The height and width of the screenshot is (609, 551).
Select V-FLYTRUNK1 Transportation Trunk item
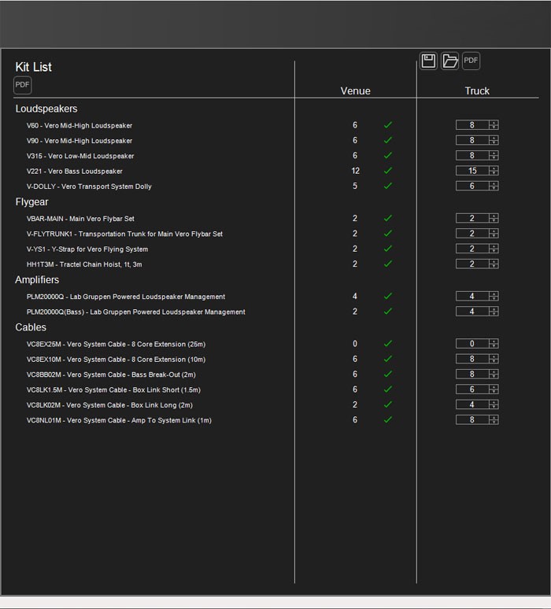click(124, 234)
